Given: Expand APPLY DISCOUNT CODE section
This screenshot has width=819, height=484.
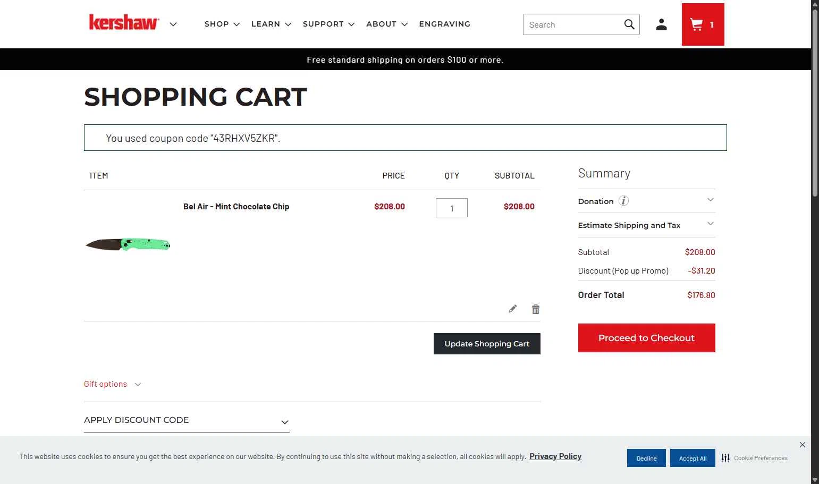Looking at the screenshot, I should (x=187, y=420).
